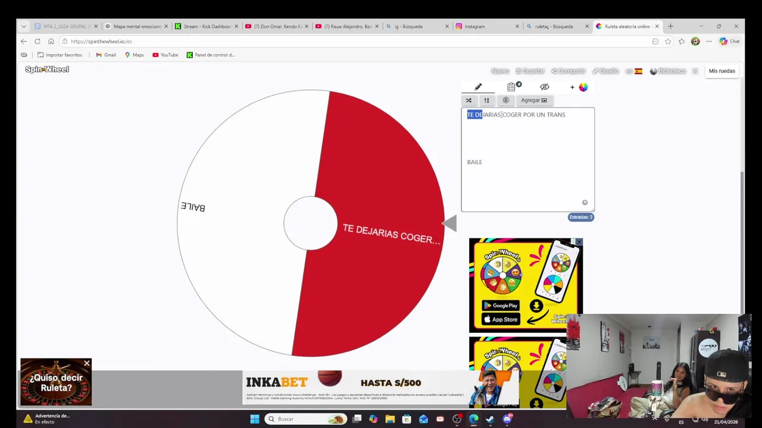This screenshot has height=428, width=762.
Task: Spin the wheel by clicking its center
Action: click(310, 224)
